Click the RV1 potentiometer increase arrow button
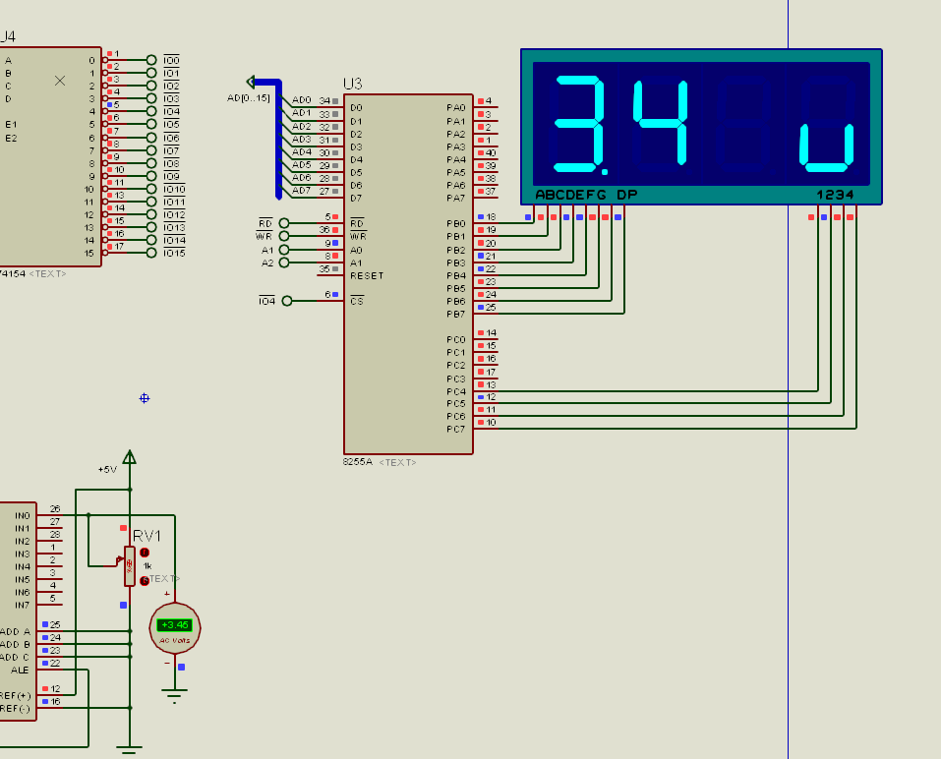The image size is (941, 759). click(145, 553)
